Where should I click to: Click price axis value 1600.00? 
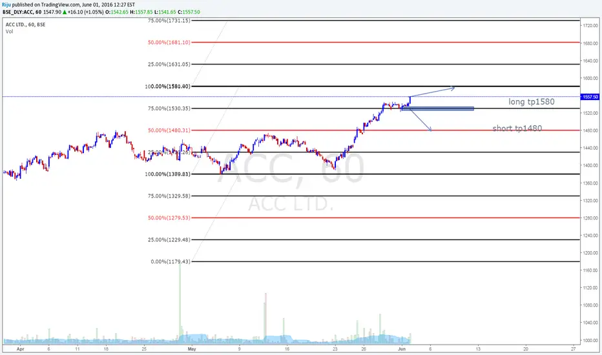(x=590, y=78)
